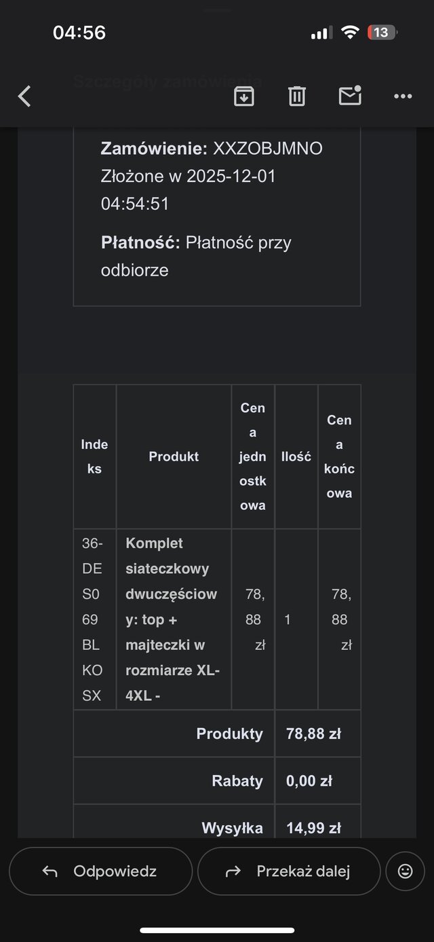Tap the Wi-Fi status icon
The height and width of the screenshot is (942, 434).
click(350, 33)
